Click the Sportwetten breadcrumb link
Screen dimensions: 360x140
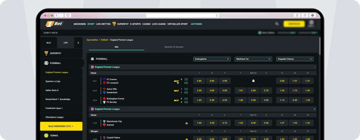(x=92, y=40)
